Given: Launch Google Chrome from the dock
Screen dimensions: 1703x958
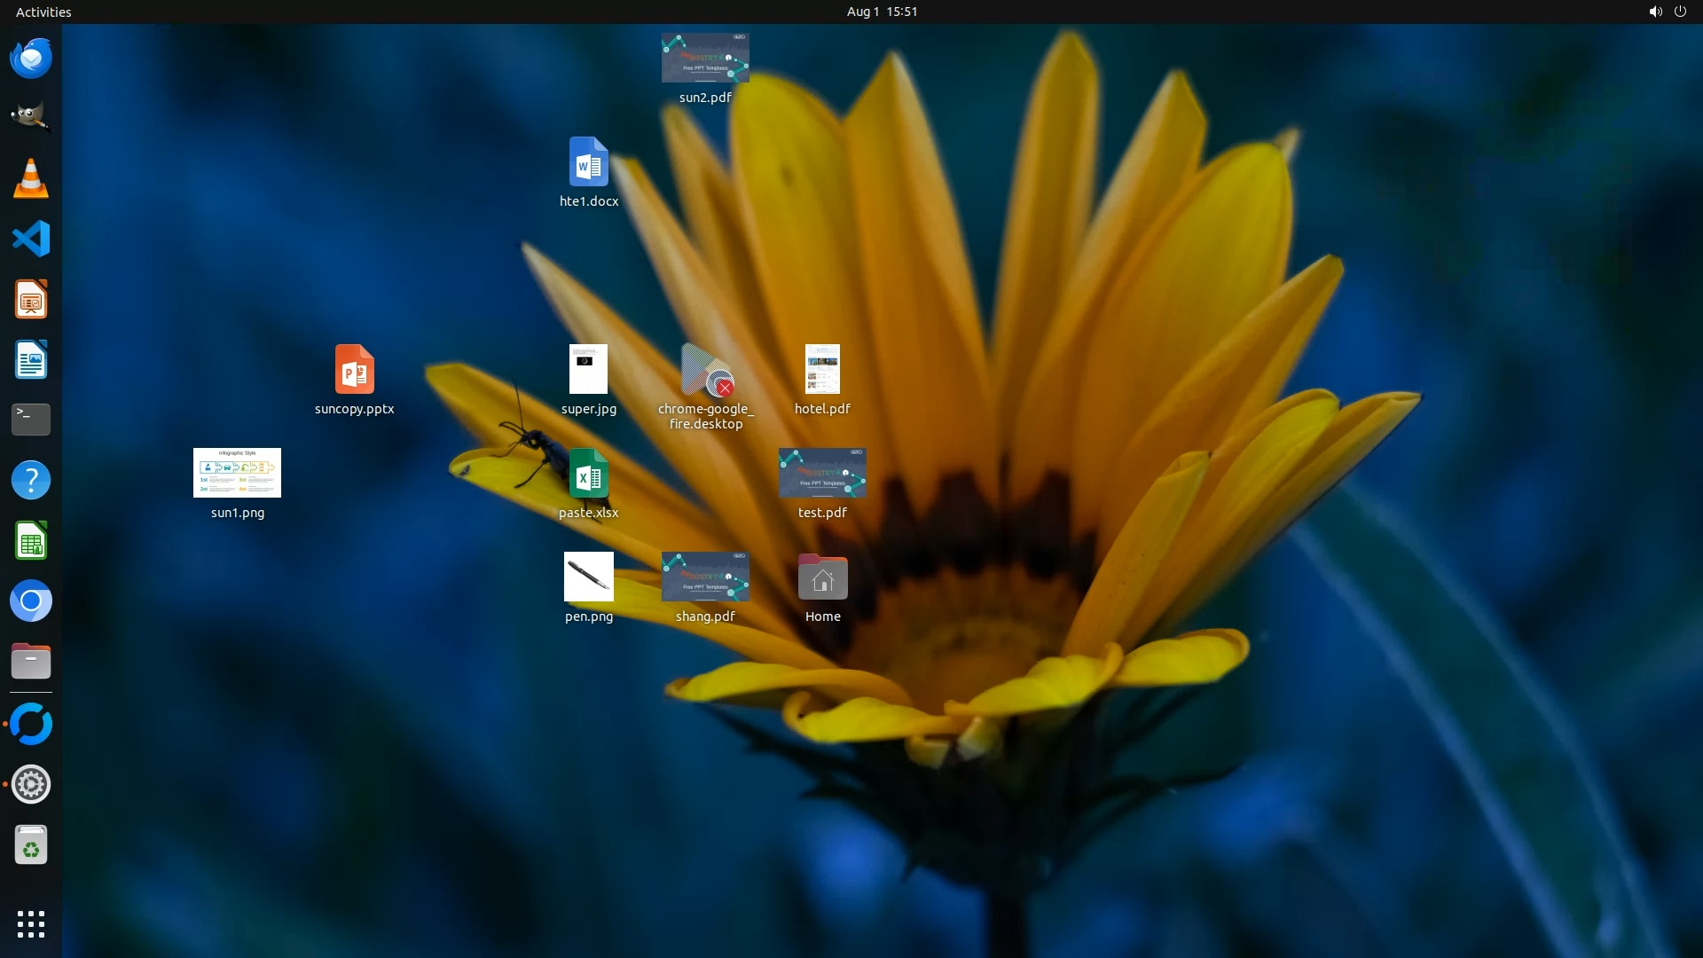Looking at the screenshot, I should tap(31, 601).
